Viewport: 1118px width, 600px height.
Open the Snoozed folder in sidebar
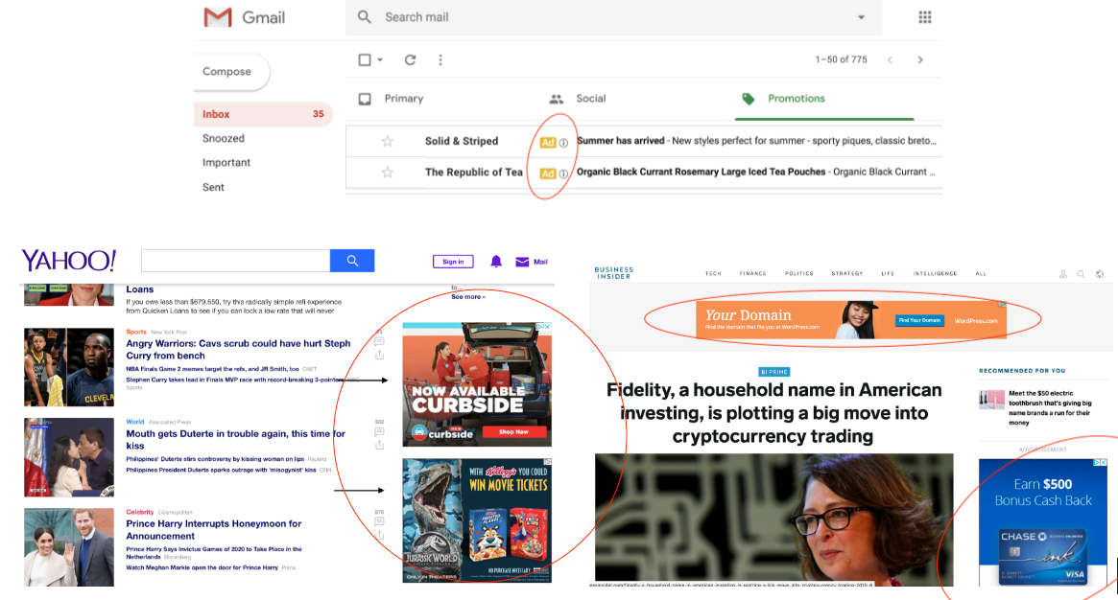coord(224,138)
